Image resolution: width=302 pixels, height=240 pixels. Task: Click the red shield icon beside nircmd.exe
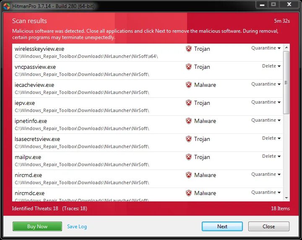(189, 175)
